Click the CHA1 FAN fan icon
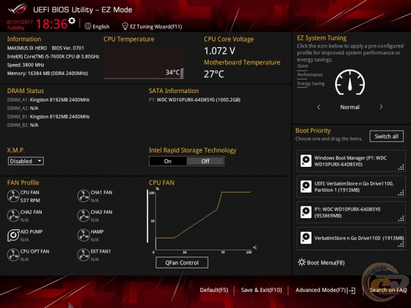This screenshot has width=411, height=308. [83, 196]
